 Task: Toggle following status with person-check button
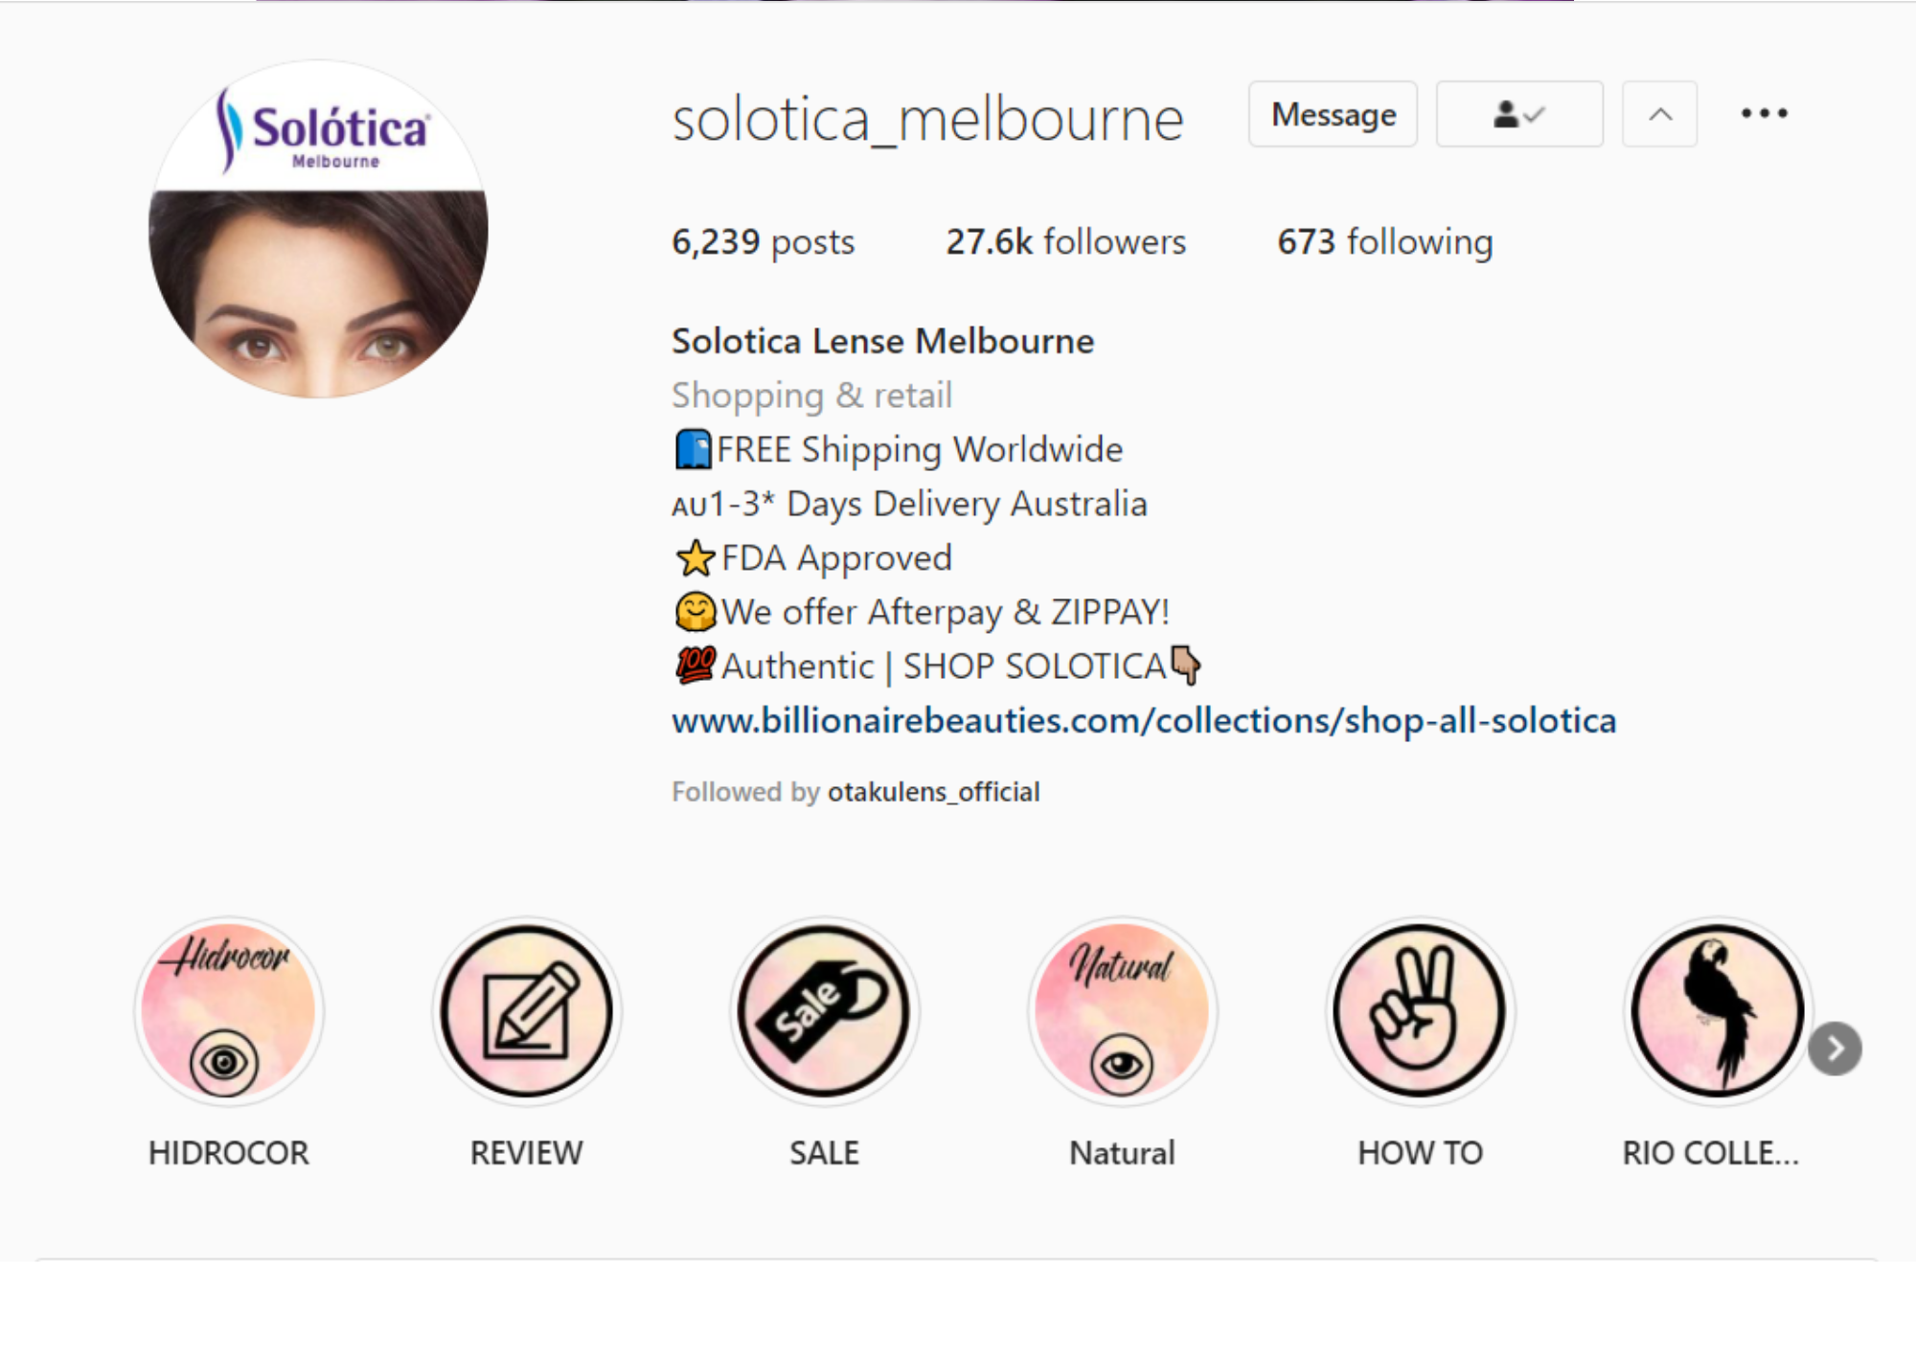pyautogui.click(x=1519, y=114)
